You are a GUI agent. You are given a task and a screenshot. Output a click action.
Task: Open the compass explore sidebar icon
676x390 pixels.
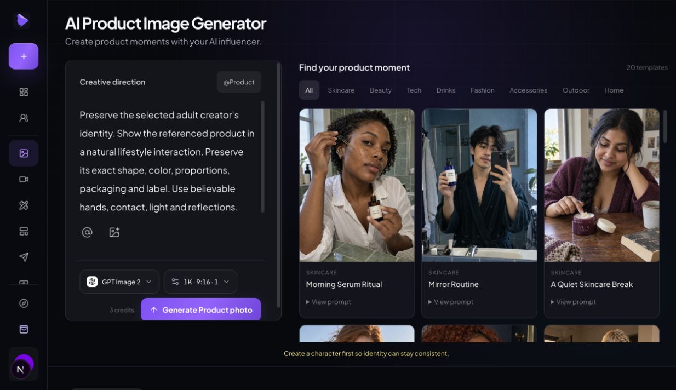click(24, 303)
